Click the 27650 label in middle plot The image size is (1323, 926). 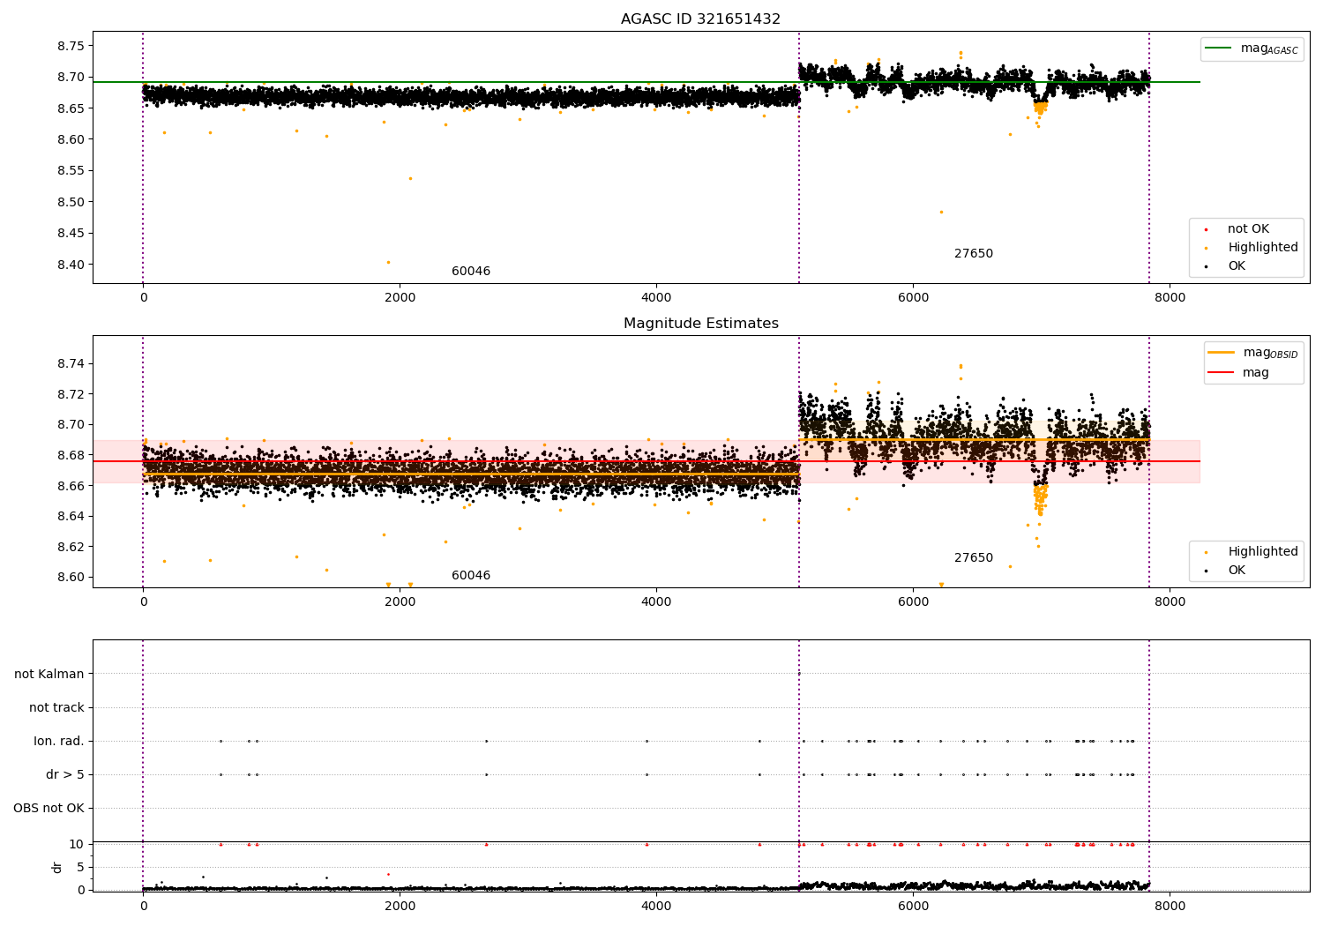point(974,558)
